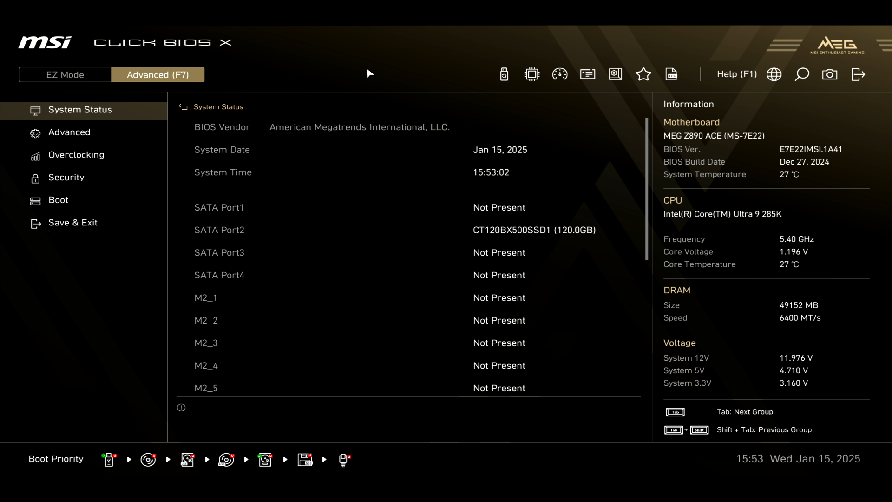The image size is (892, 502).
Task: Open the search magnifier icon
Action: pos(802,74)
